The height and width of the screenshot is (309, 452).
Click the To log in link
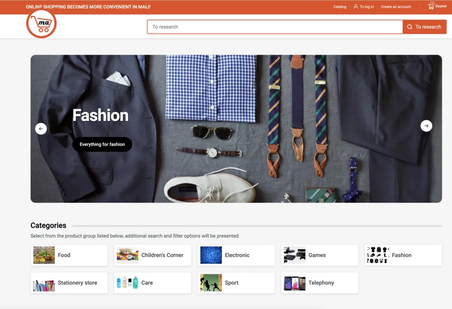(367, 7)
